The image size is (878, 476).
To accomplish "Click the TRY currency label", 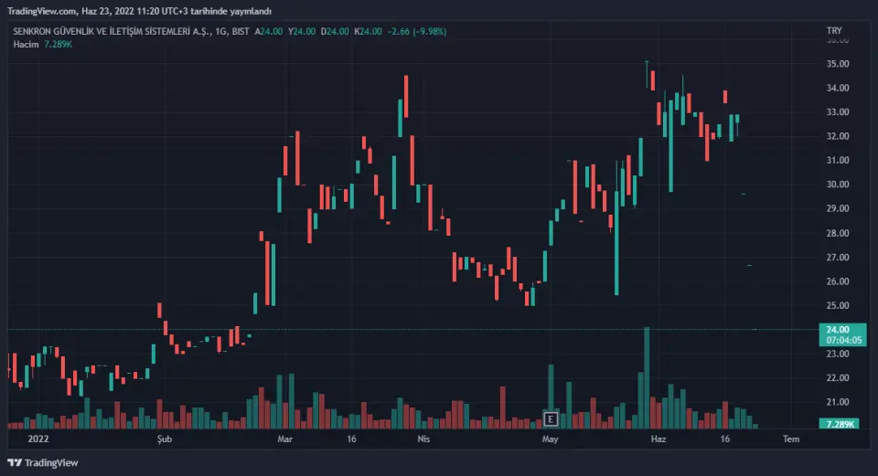I will (833, 31).
